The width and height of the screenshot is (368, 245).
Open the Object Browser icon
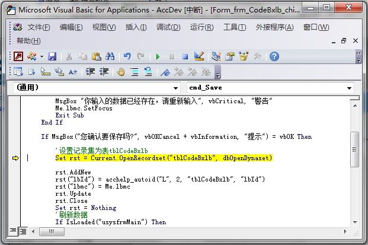point(244,56)
